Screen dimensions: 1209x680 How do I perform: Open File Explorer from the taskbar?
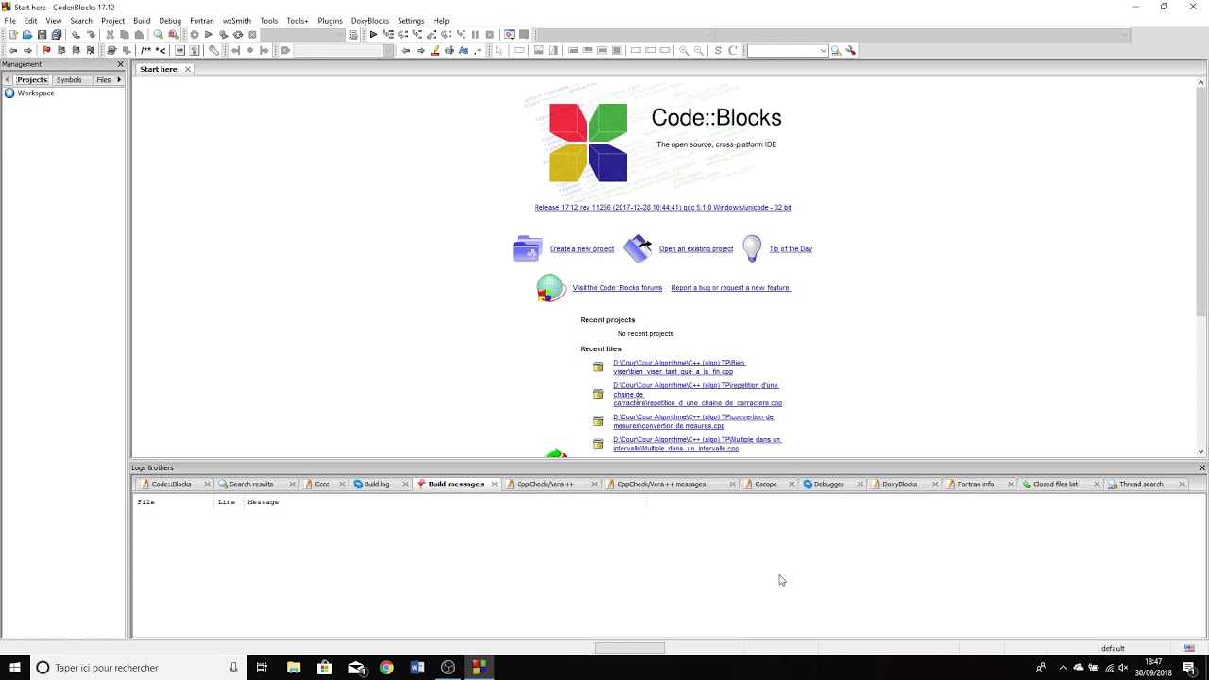(x=294, y=668)
